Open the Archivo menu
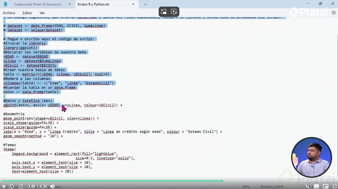 point(9,13)
